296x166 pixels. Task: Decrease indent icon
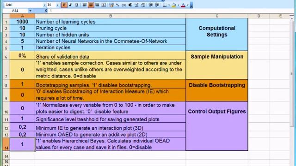151,5
